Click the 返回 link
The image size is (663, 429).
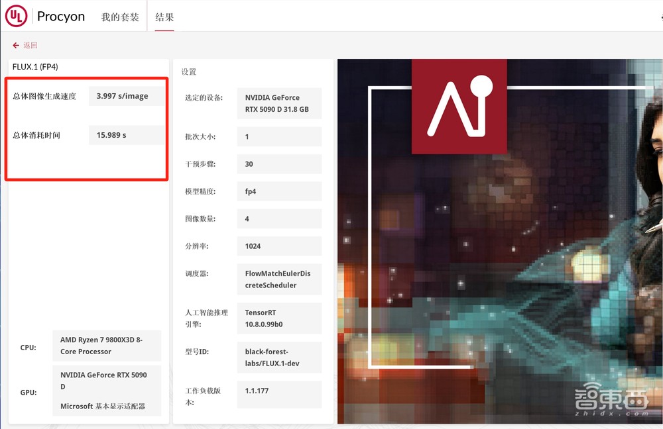click(x=30, y=46)
